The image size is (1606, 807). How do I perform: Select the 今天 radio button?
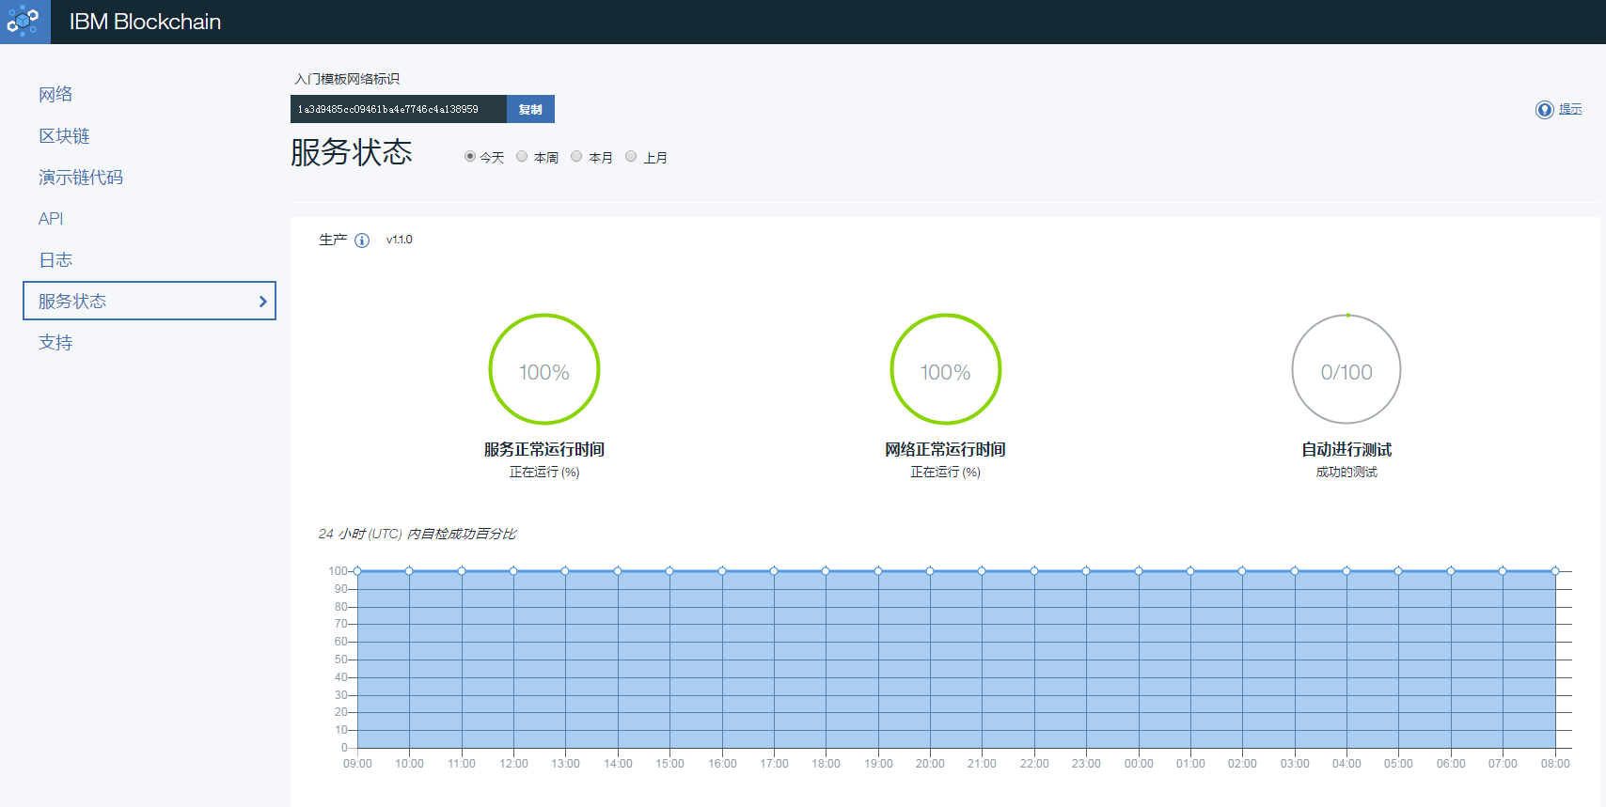[x=470, y=157]
